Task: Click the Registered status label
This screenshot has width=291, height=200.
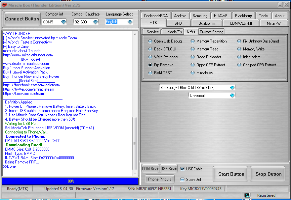Action: 266,195
